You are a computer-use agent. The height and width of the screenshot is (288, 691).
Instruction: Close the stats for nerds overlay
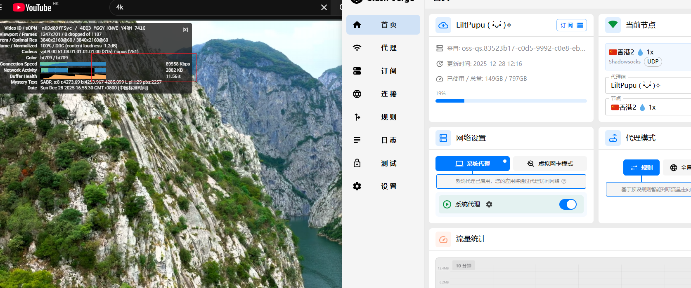pos(185,30)
